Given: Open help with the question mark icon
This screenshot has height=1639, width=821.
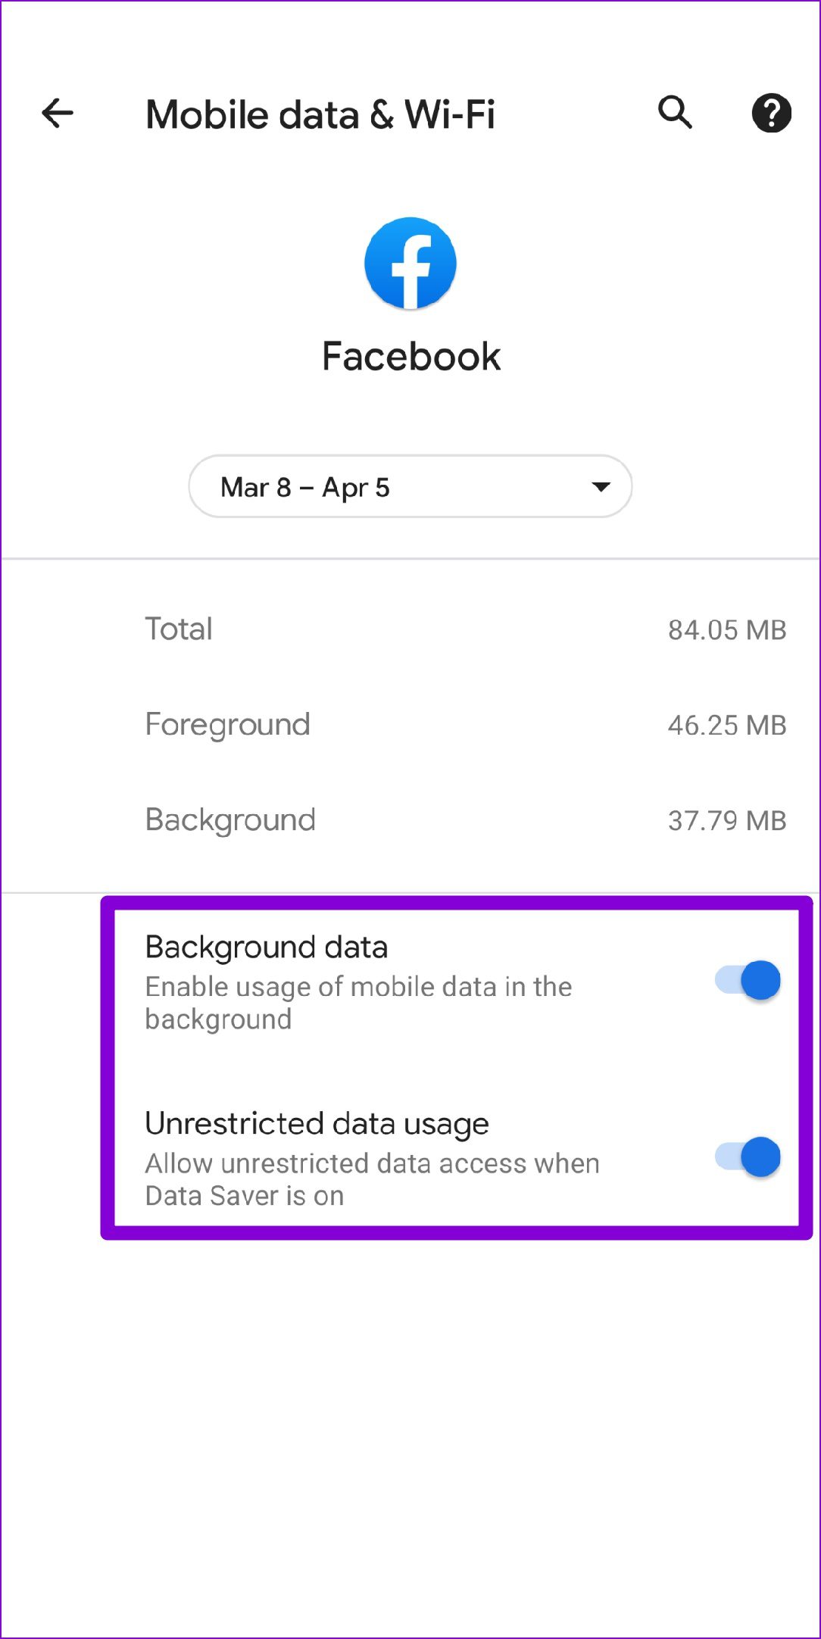Looking at the screenshot, I should point(771,114).
